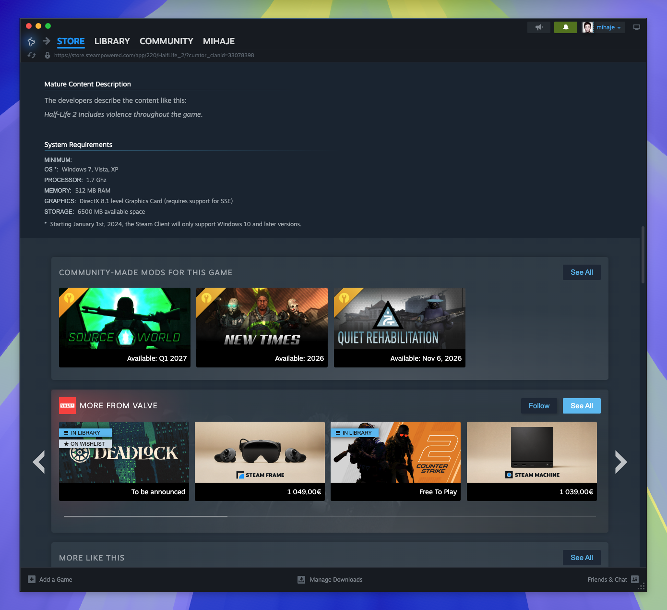See All more like this
Viewport: 667px width, 610px height.
[x=582, y=558]
